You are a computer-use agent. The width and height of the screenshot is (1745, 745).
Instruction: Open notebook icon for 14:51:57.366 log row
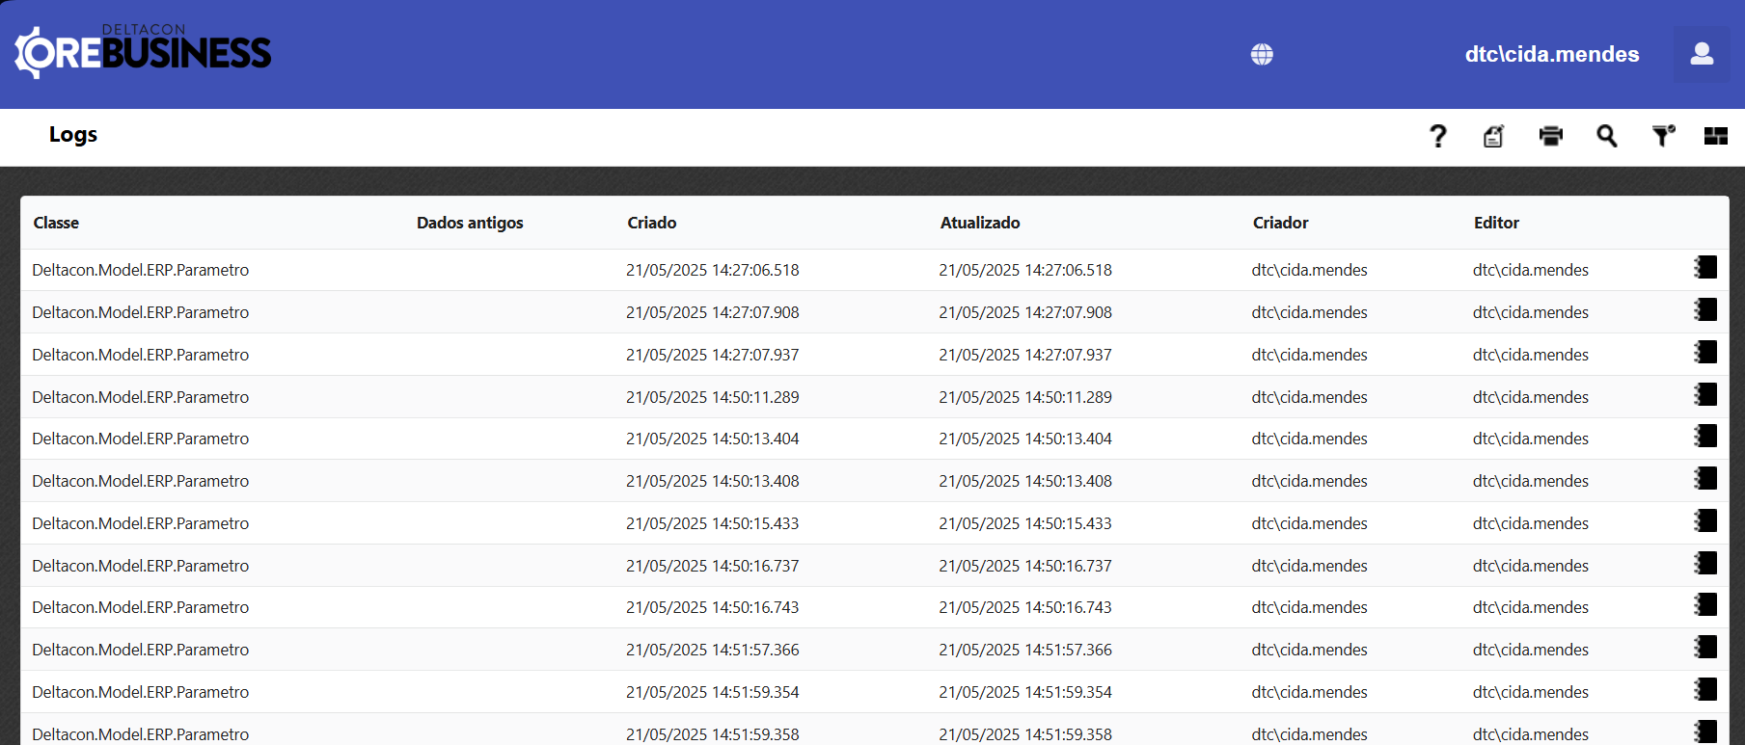pyautogui.click(x=1705, y=648)
